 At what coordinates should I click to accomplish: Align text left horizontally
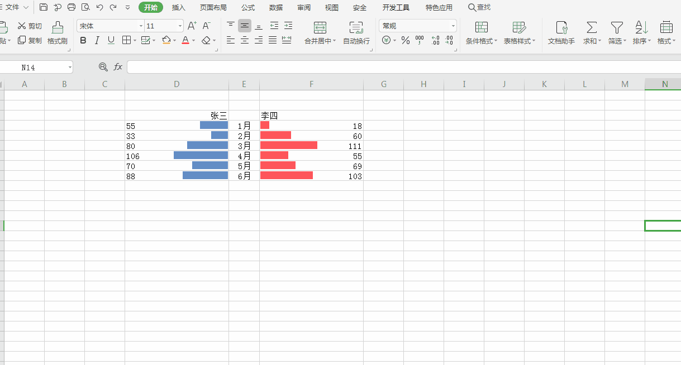coord(231,40)
